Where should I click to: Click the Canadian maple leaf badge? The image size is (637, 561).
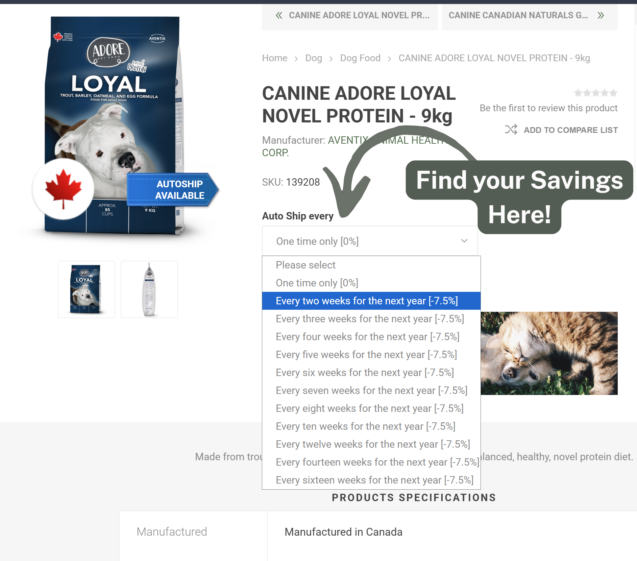(x=63, y=189)
